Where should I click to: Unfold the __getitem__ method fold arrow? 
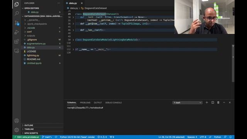[73, 24]
